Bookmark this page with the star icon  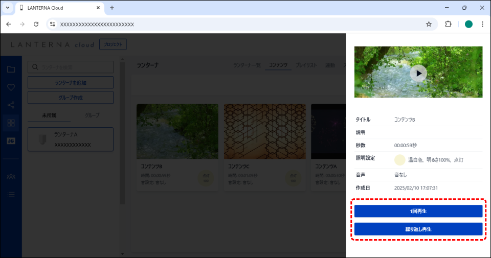429,24
